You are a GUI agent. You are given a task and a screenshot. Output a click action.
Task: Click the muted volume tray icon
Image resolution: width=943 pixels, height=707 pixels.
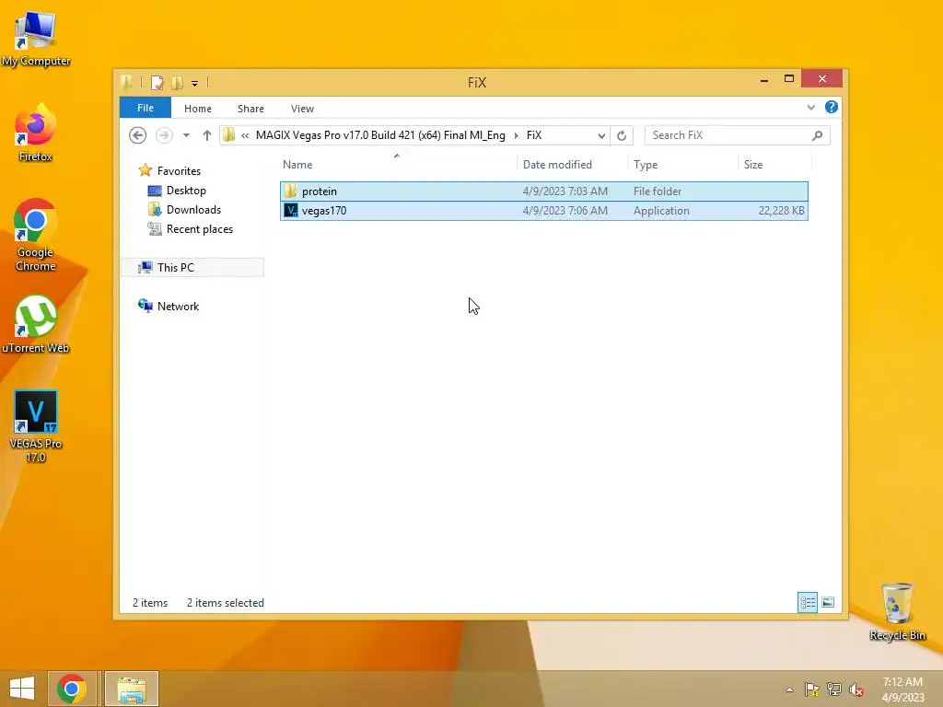pyautogui.click(x=856, y=690)
